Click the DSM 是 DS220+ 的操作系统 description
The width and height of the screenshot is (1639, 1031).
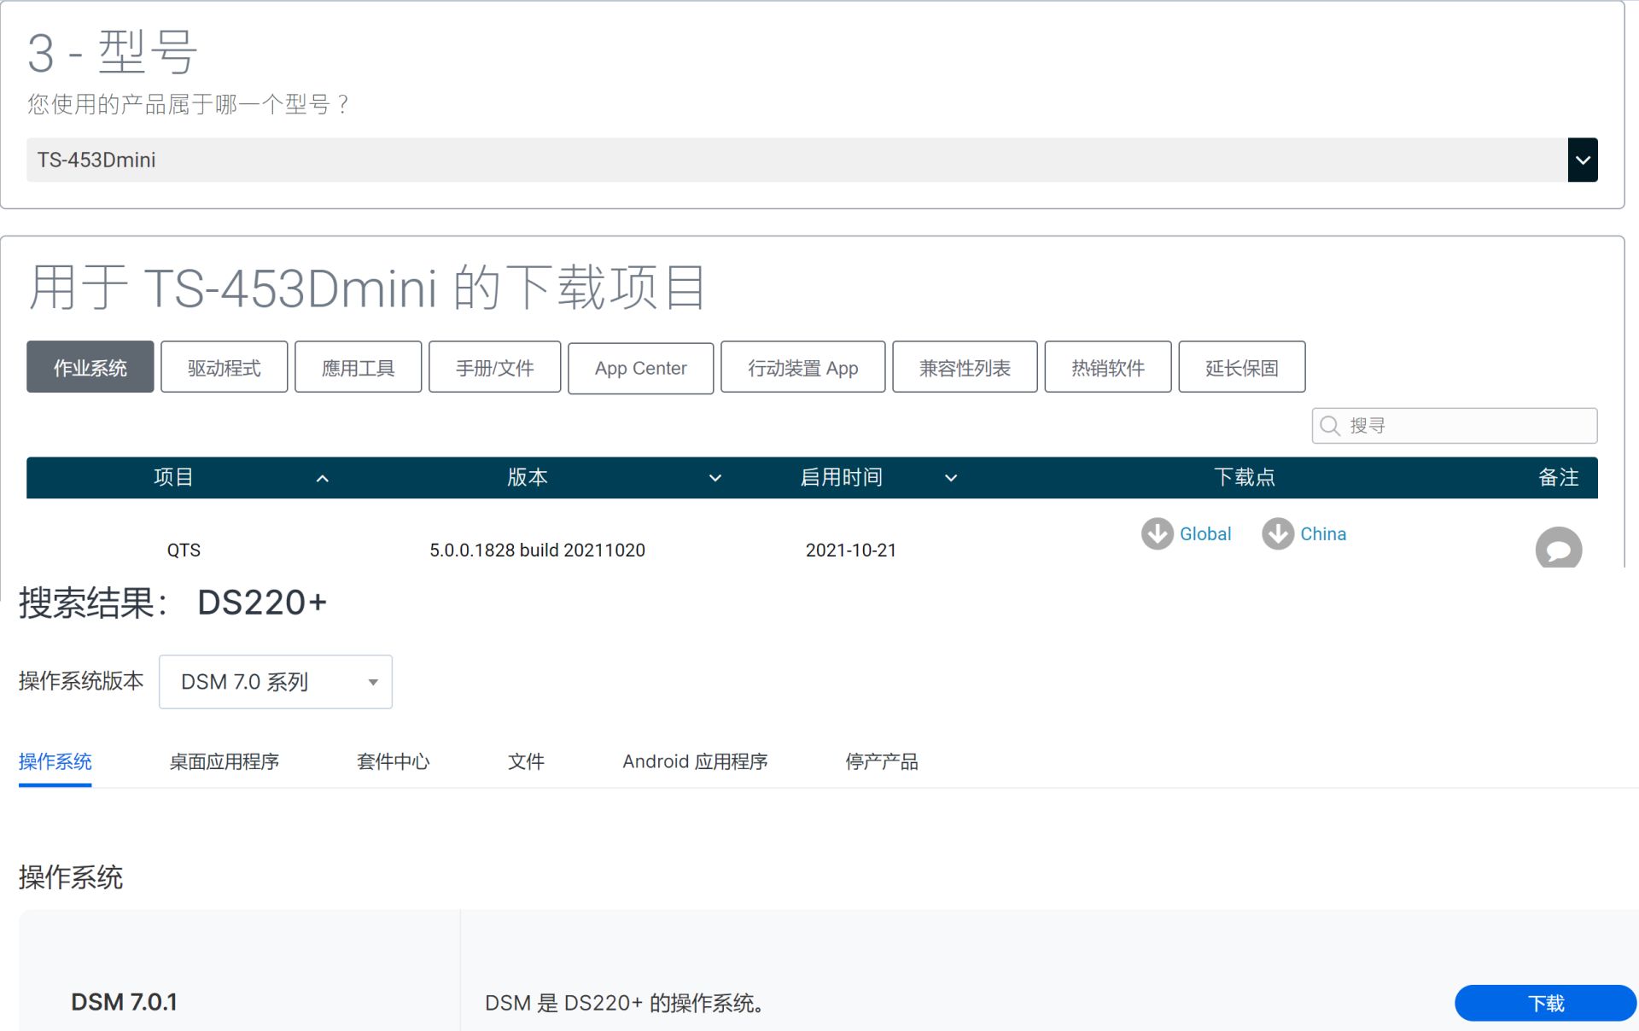click(x=624, y=1003)
